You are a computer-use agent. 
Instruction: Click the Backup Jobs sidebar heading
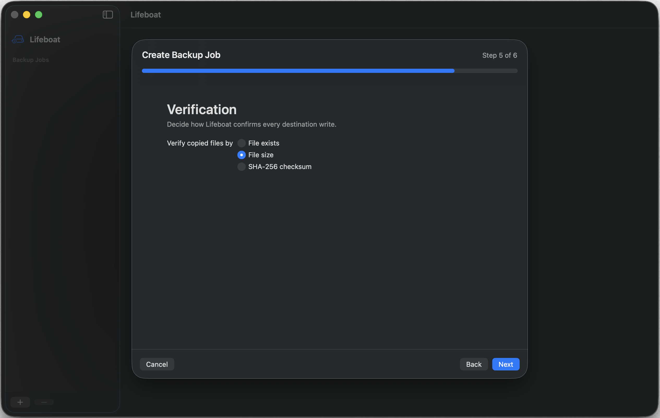31,60
